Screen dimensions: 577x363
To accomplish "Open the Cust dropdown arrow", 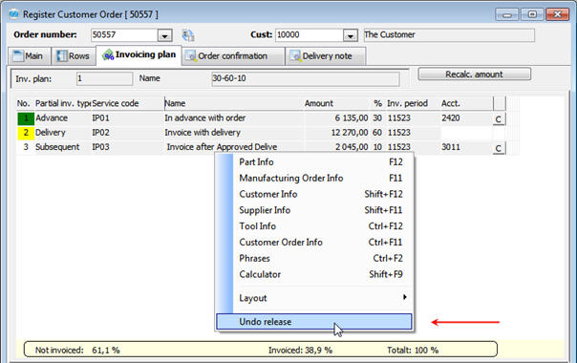I will (x=351, y=35).
